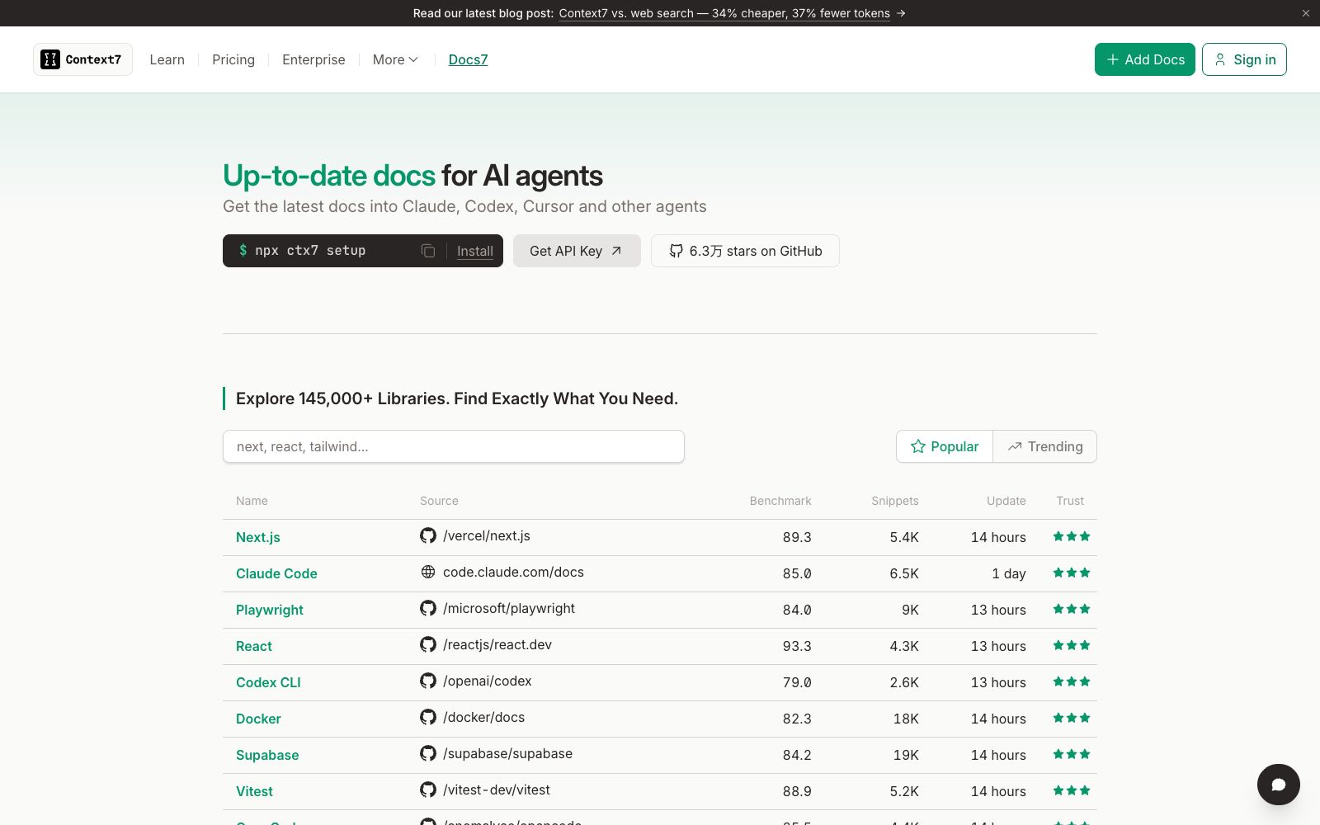This screenshot has height=825, width=1320.
Task: Click trust stars in Next.js row
Action: [x=1072, y=536]
